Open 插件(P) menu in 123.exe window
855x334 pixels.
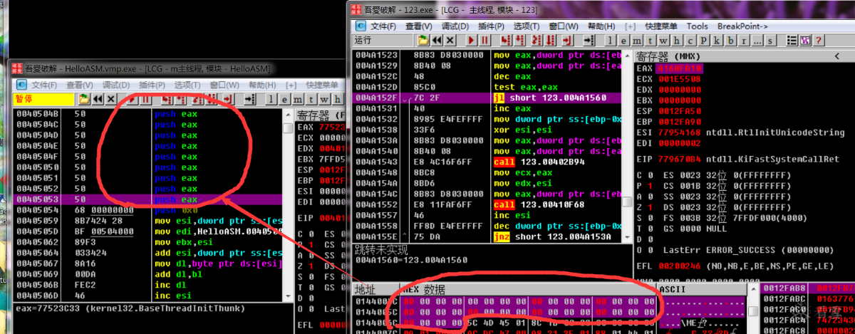pyautogui.click(x=492, y=26)
